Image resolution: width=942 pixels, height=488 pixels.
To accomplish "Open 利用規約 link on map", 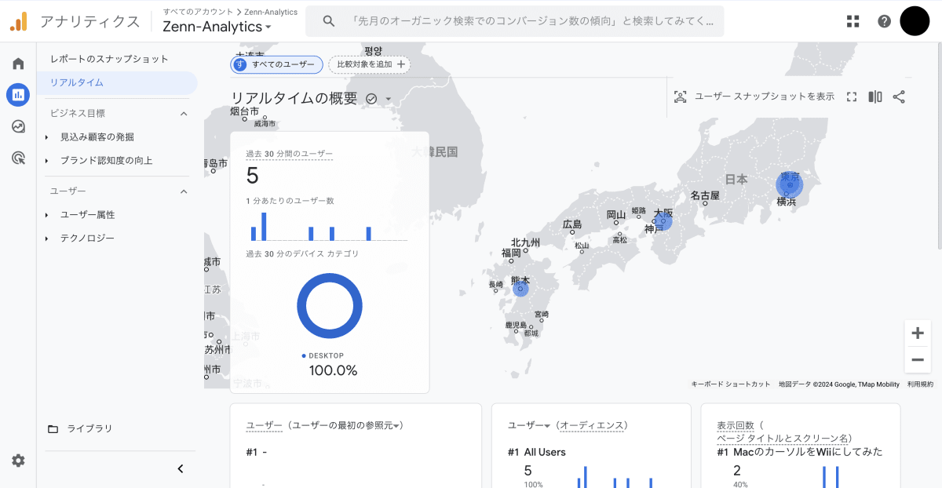I will pyautogui.click(x=921, y=384).
